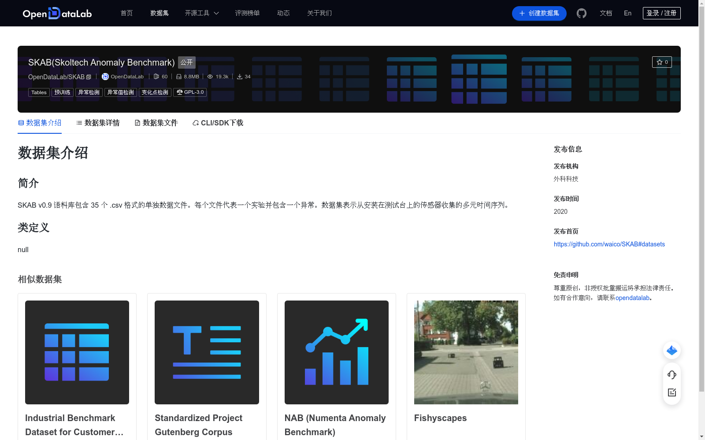Screen dimensions: 705x440
Task: Open 数据集 in the navigation bar
Action: pyautogui.click(x=160, y=13)
